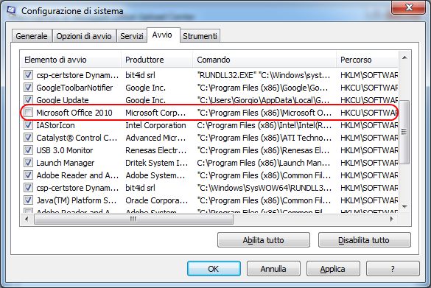
Task: Select the Catalyst® Control C... item name
Action: 77,138
